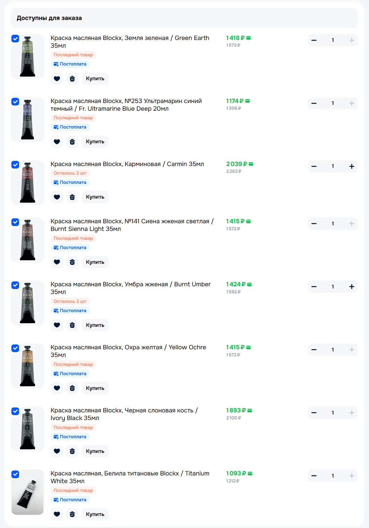Uncheck the Yellow Ochre checkbox
The height and width of the screenshot is (528, 369).
click(x=15, y=348)
